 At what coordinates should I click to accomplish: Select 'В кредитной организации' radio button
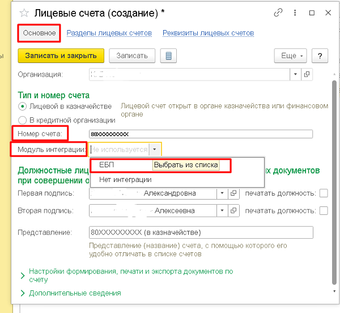[23, 120]
